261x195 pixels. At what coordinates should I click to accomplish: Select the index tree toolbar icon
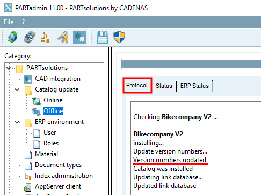coord(45,37)
